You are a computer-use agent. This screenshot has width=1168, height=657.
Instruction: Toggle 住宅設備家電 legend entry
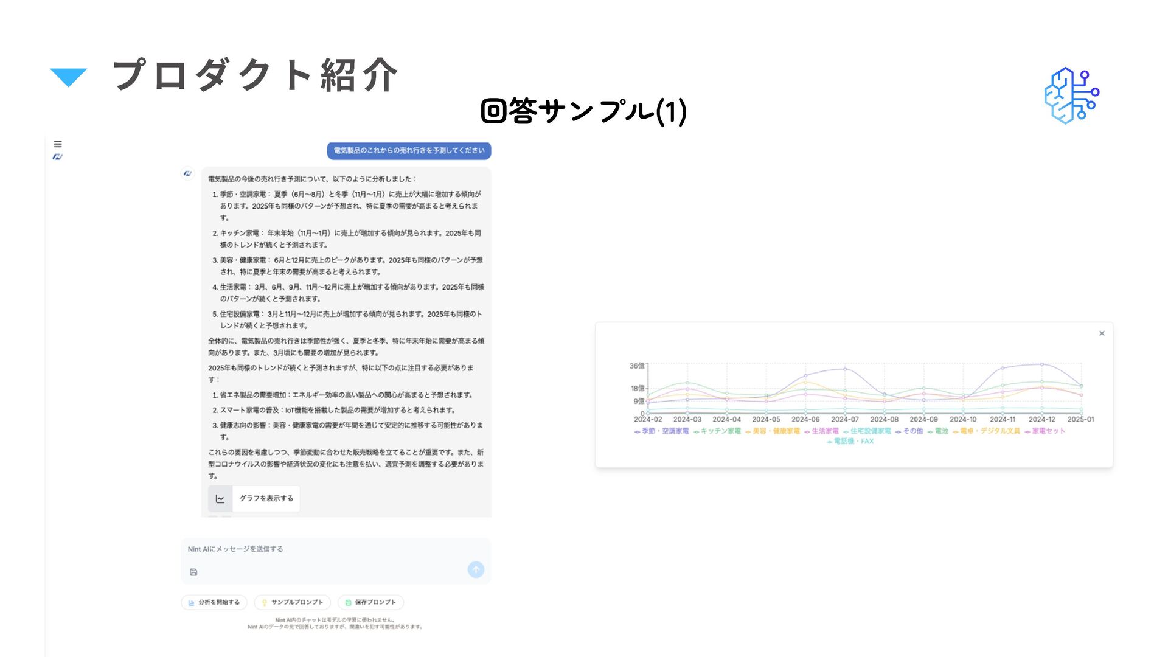tap(867, 431)
